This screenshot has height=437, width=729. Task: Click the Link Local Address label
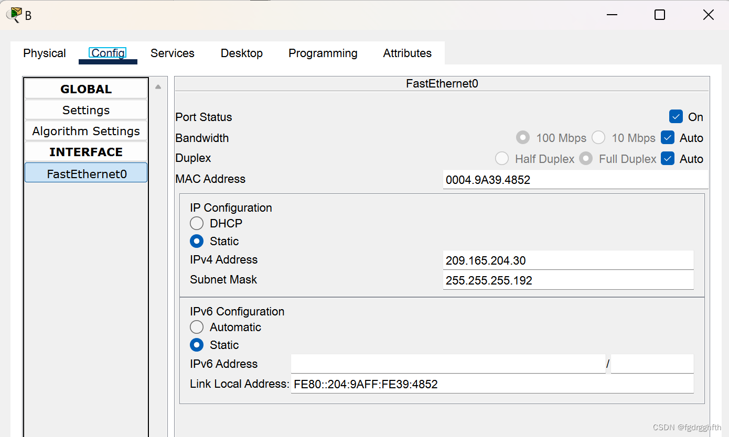(x=240, y=384)
